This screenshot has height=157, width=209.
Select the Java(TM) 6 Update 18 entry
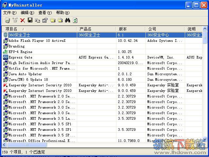click(28, 79)
